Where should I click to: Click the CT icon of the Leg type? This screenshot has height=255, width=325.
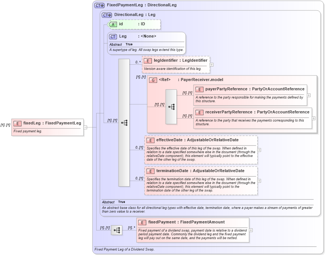(x=113, y=37)
